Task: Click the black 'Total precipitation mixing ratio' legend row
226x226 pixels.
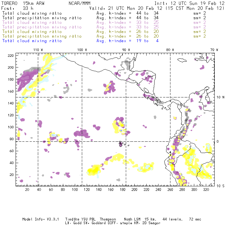Action: 104,18
